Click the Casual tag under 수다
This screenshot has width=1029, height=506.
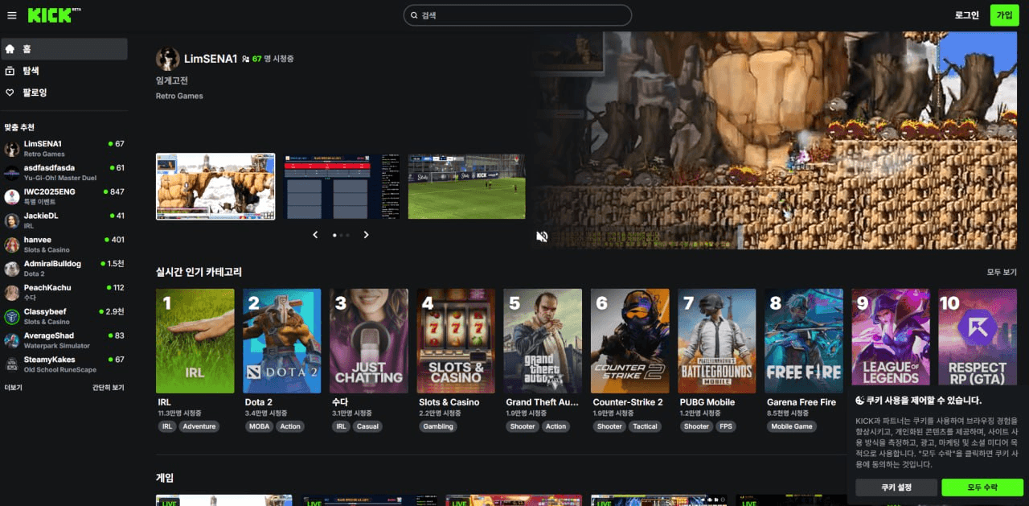(367, 426)
